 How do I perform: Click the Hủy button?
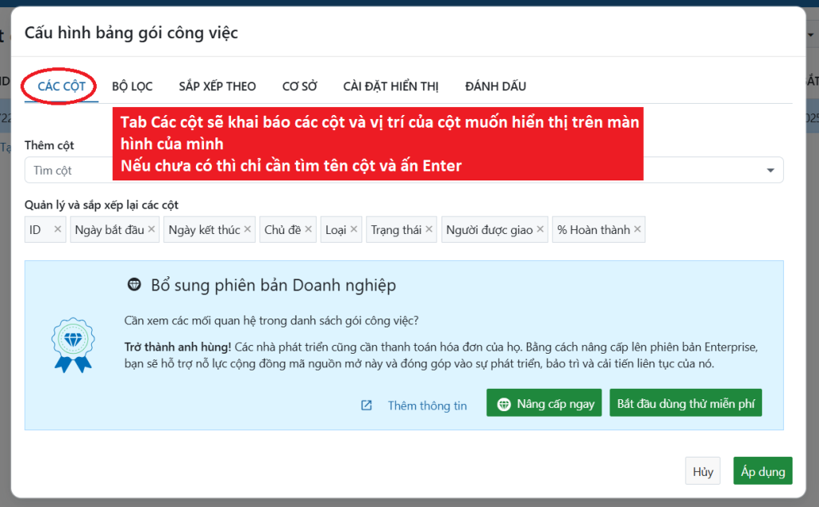[703, 471]
